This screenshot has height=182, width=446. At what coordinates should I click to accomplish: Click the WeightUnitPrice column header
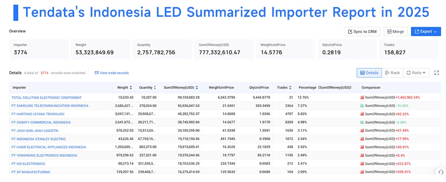(x=222, y=88)
